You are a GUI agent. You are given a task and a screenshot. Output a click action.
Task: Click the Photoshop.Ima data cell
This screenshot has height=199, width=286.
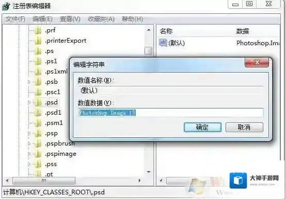pos(258,43)
